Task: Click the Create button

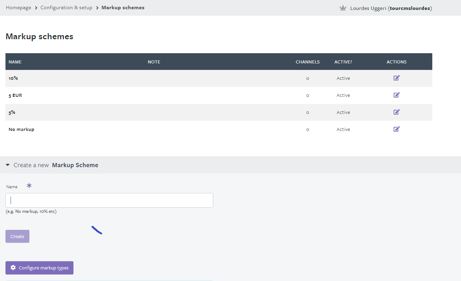Action: point(17,236)
